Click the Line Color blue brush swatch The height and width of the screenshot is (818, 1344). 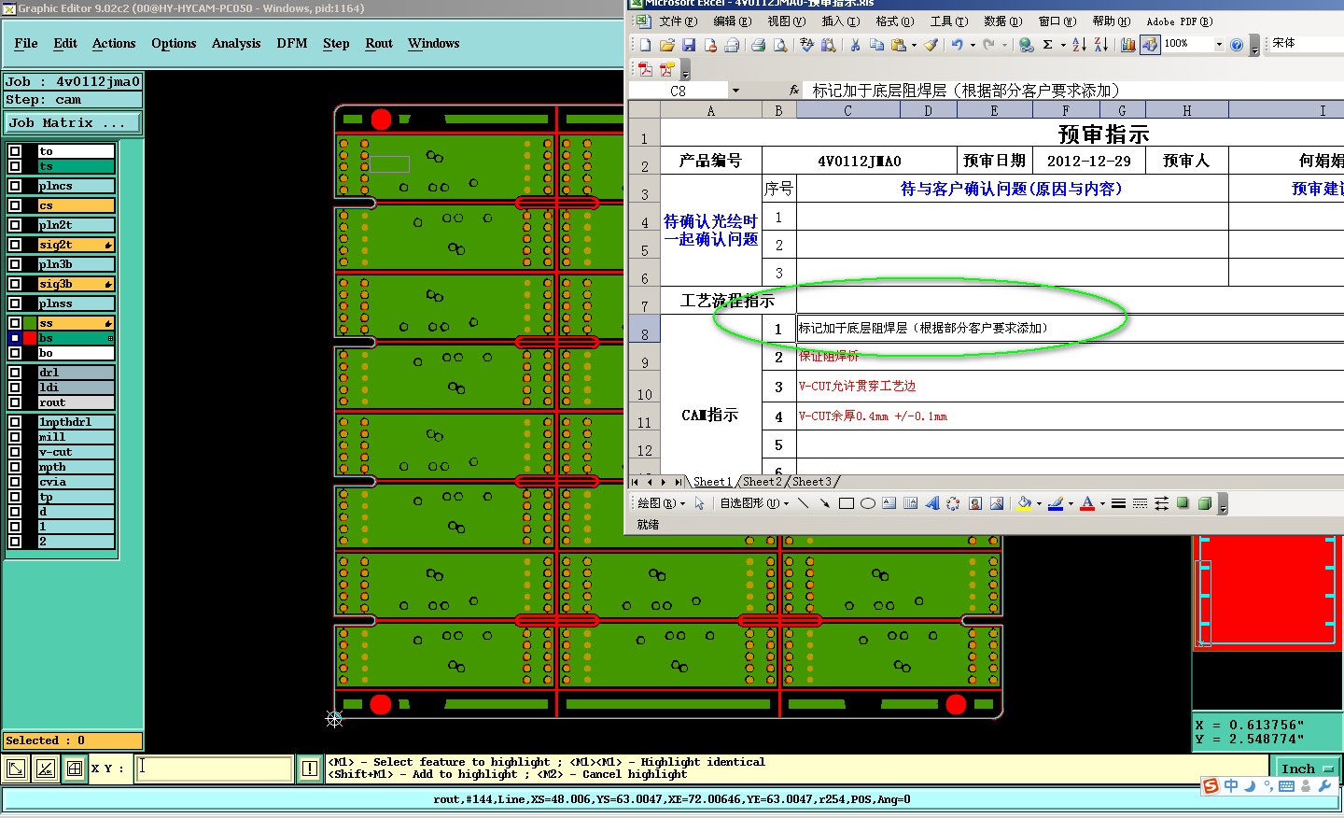[1056, 503]
